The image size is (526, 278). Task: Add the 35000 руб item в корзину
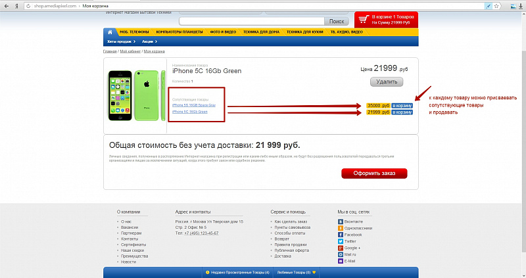click(x=402, y=106)
